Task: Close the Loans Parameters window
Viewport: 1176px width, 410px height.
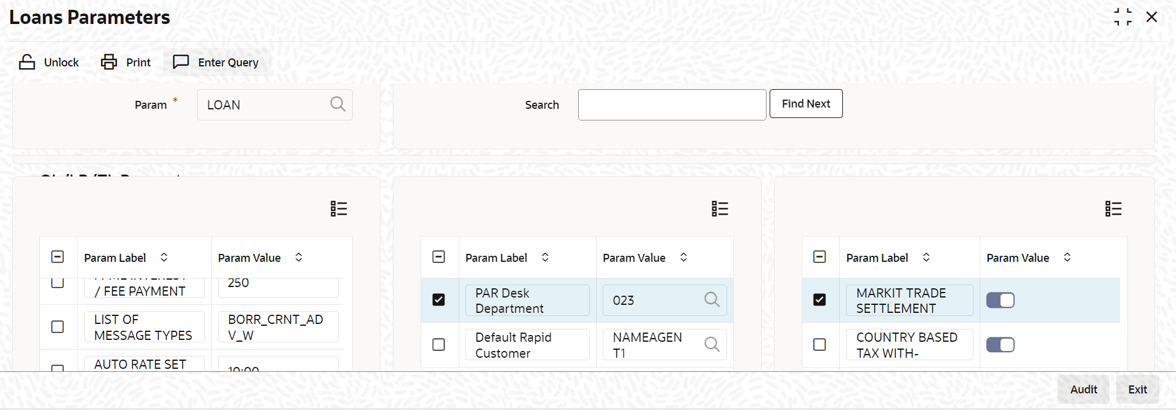Action: tap(1151, 17)
